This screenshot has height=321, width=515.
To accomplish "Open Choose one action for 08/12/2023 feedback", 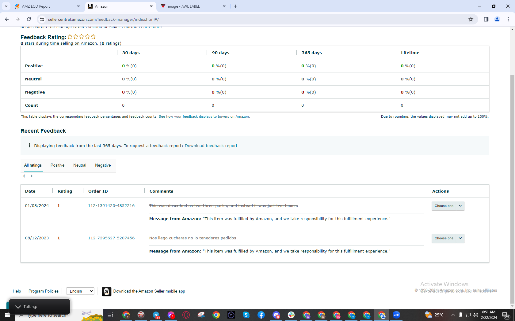I will pyautogui.click(x=444, y=238).
